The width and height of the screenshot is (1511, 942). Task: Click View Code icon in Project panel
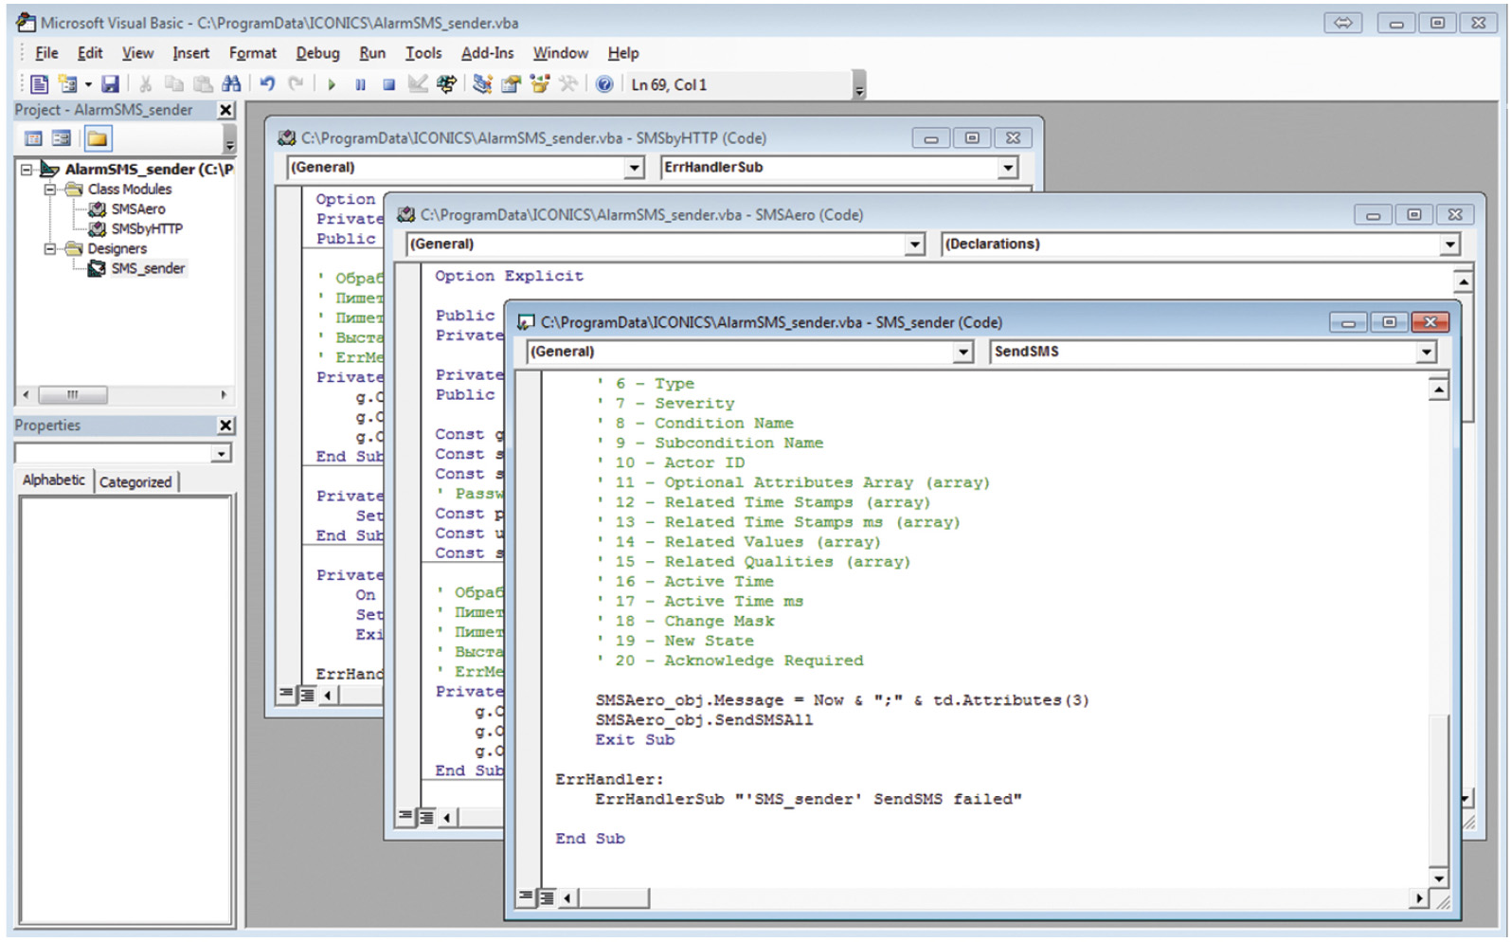coord(33,138)
